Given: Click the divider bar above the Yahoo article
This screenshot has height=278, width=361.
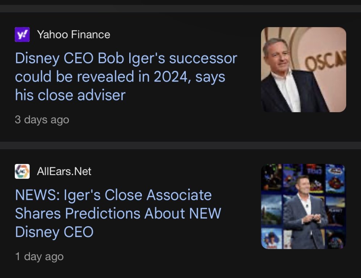Looking at the screenshot, I should click(180, 9).
